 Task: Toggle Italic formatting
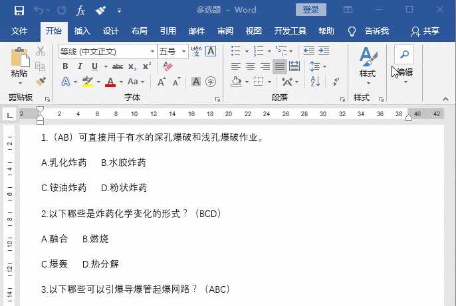[x=80, y=66]
